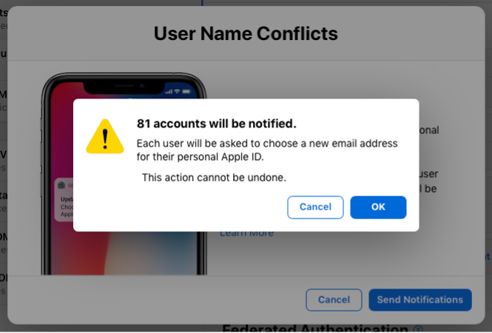Click the '81 accounts will be notified' heading
This screenshot has height=333, width=492.
(x=217, y=123)
